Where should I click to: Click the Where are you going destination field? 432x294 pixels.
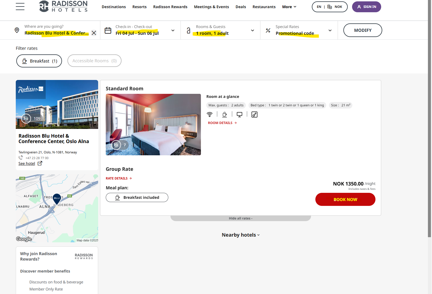tap(57, 30)
